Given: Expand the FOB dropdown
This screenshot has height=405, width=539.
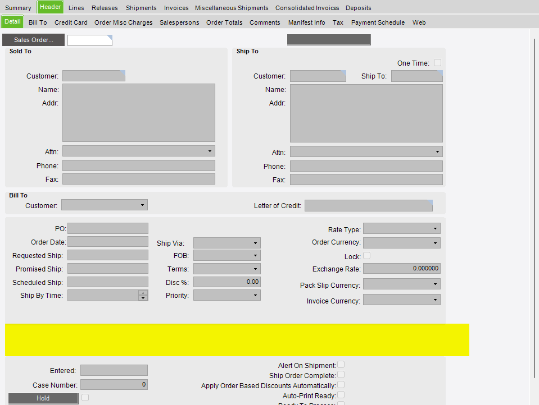Looking at the screenshot, I should (x=255, y=255).
